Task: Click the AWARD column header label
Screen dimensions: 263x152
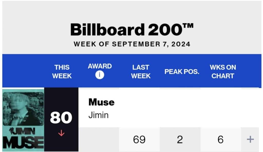Action: [100, 66]
